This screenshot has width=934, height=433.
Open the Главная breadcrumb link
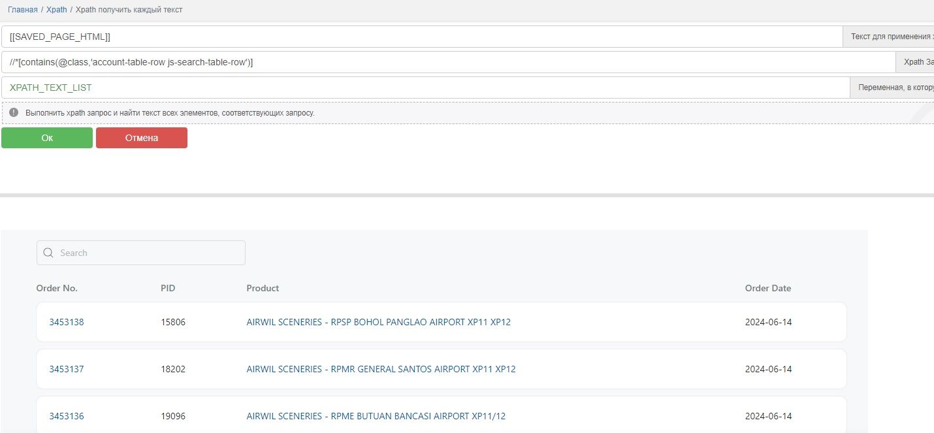point(23,10)
